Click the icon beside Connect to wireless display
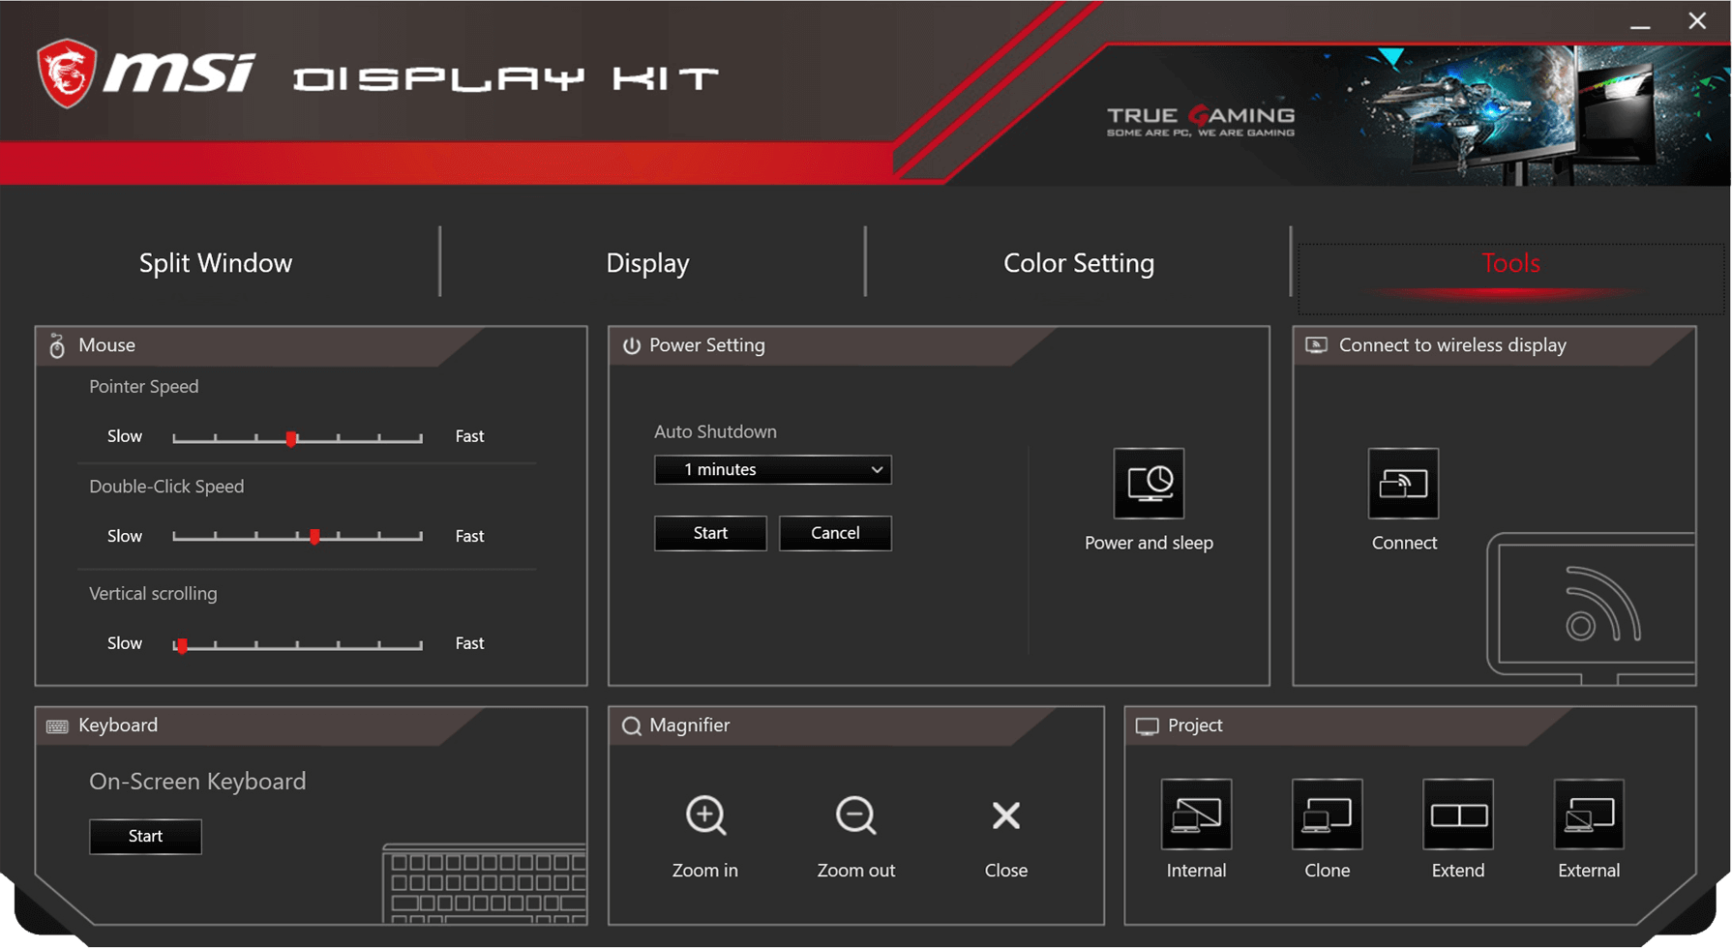The image size is (1732, 948). [x=1317, y=345]
